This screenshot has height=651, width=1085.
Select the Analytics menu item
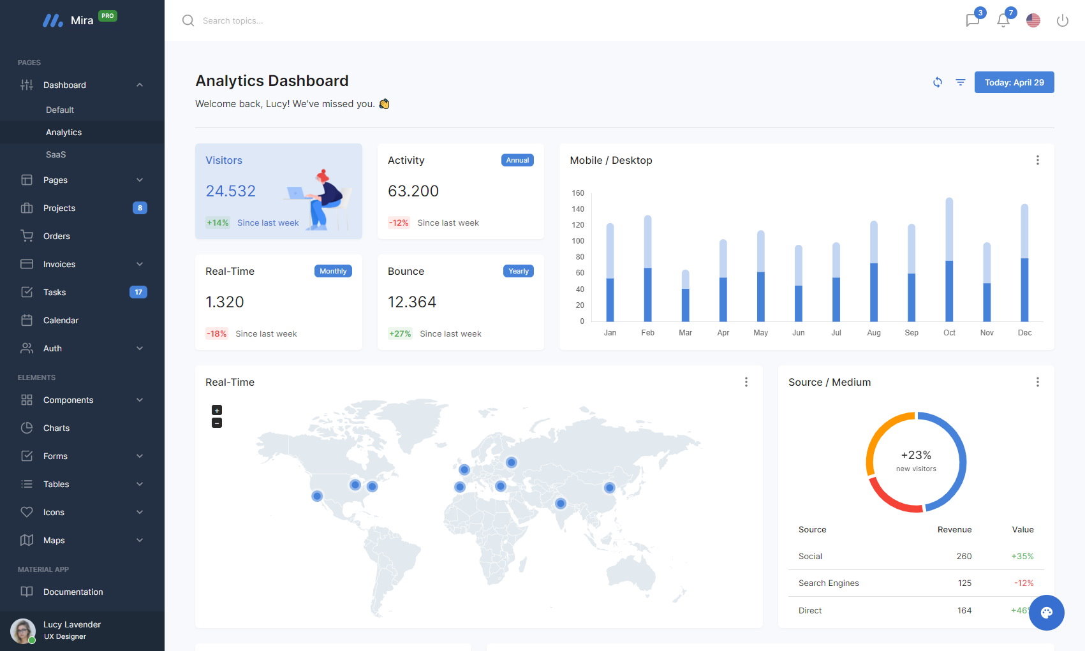[63, 132]
